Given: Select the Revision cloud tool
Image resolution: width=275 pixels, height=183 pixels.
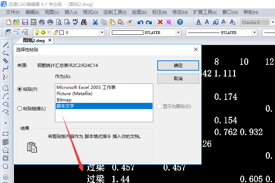Looking at the screenshot, I should 5,166.
